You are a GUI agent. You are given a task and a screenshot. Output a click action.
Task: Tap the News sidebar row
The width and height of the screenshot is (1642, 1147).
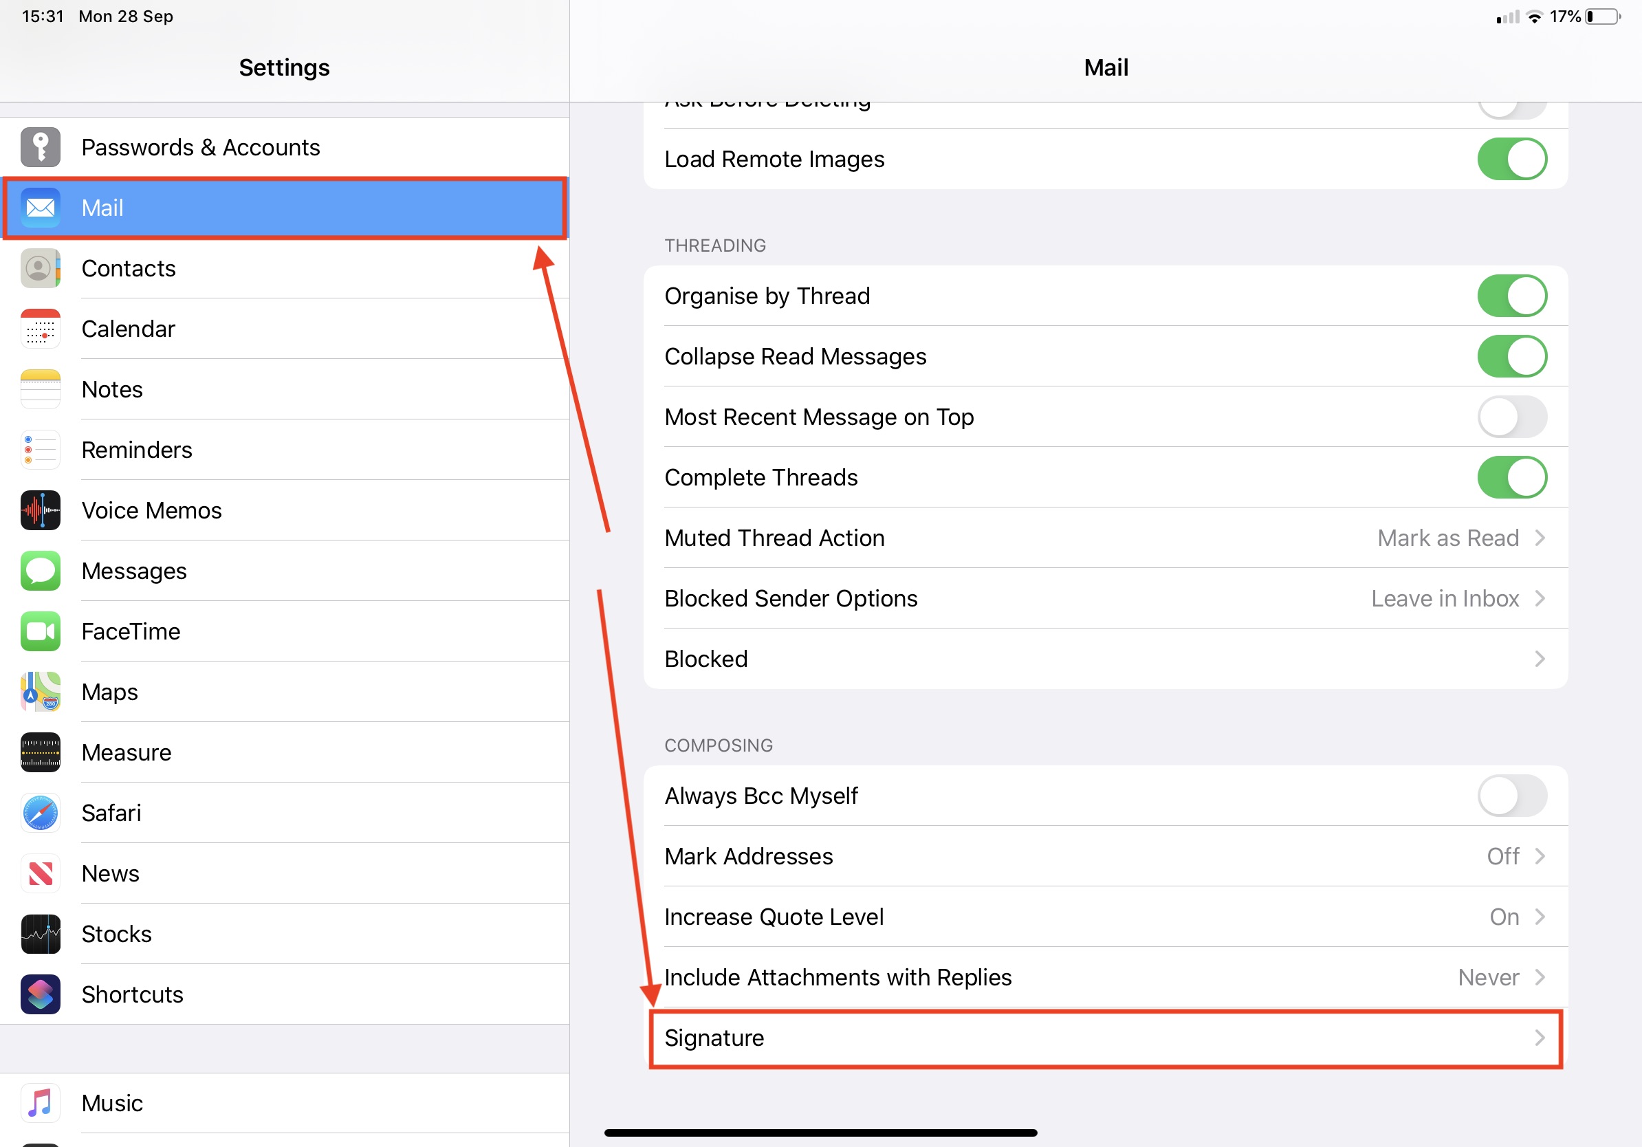(285, 874)
